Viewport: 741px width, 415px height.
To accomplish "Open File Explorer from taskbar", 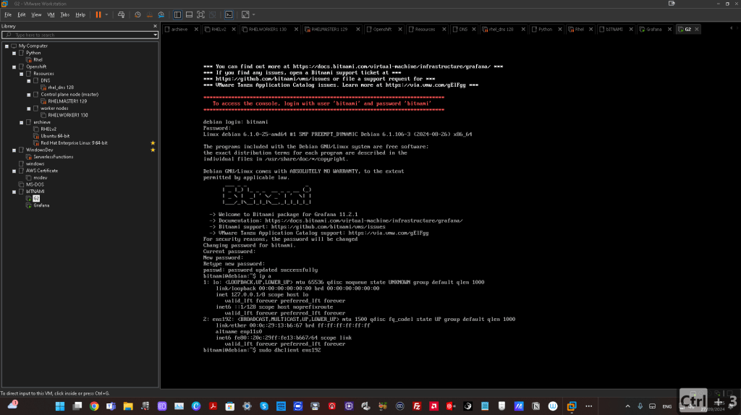I will 128,406.
